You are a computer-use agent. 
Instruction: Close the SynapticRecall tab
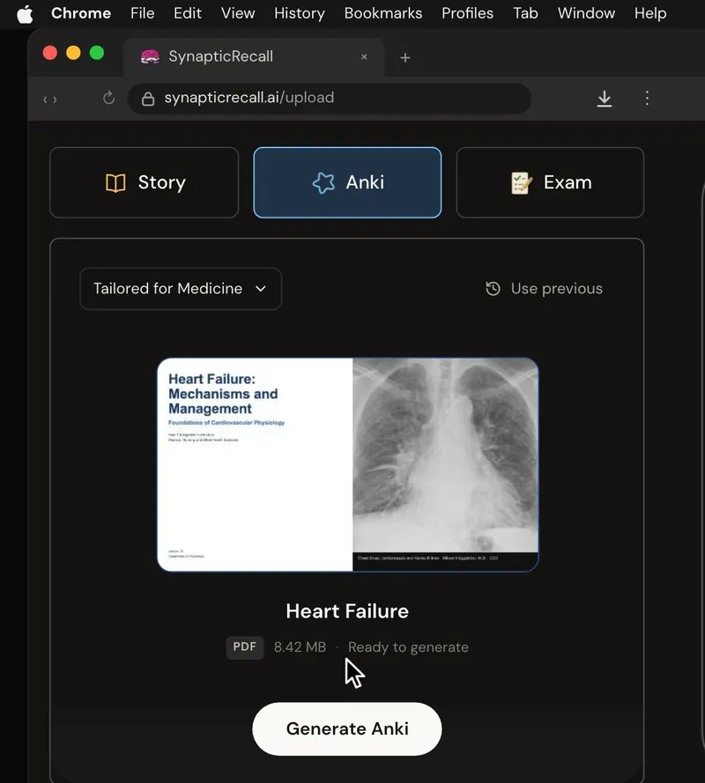tap(364, 57)
